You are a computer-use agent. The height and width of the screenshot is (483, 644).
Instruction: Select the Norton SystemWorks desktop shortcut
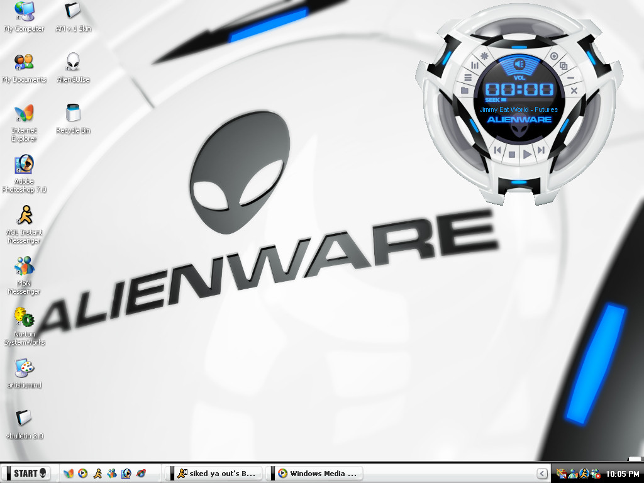point(24,327)
